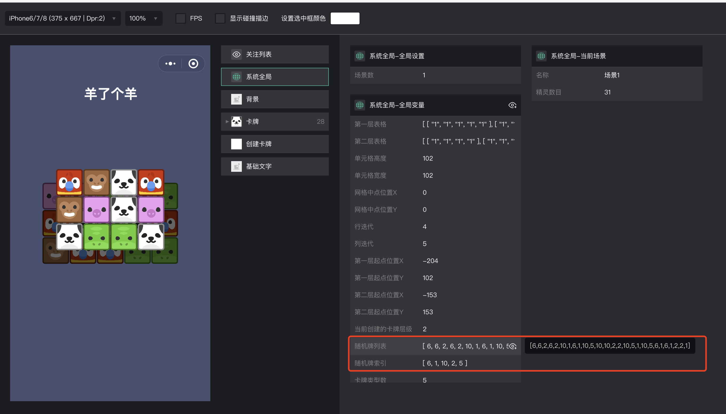Click the white thumbnail of 创建卡牌
The image size is (726, 414).
click(236, 144)
